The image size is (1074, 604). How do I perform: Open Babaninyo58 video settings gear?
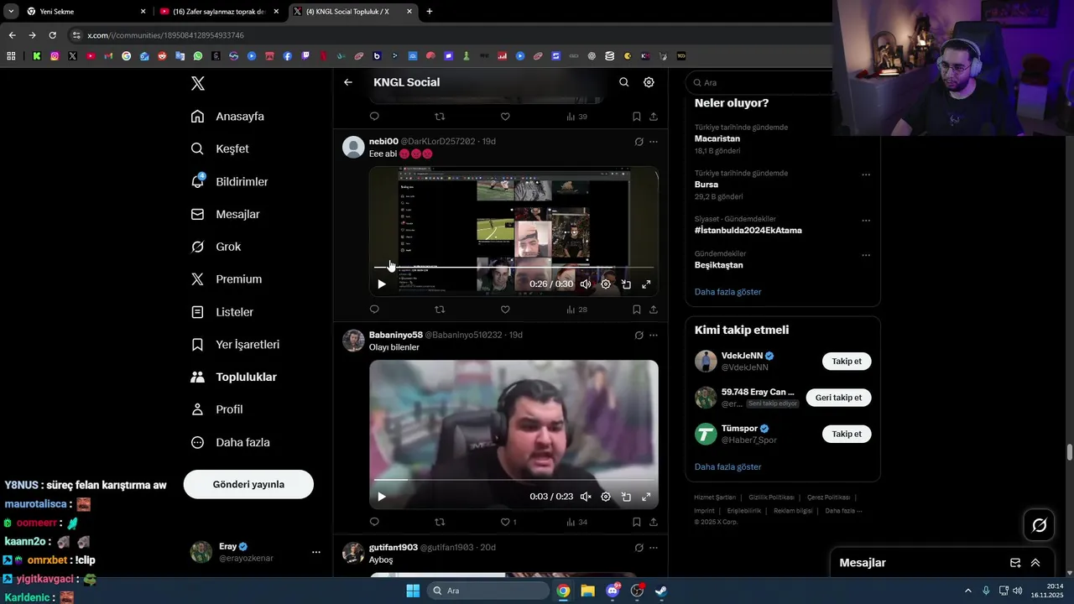tap(606, 497)
